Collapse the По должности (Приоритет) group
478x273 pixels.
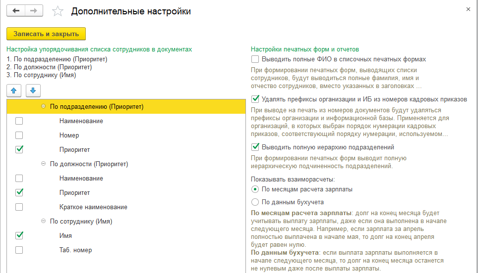pyautogui.click(x=43, y=164)
